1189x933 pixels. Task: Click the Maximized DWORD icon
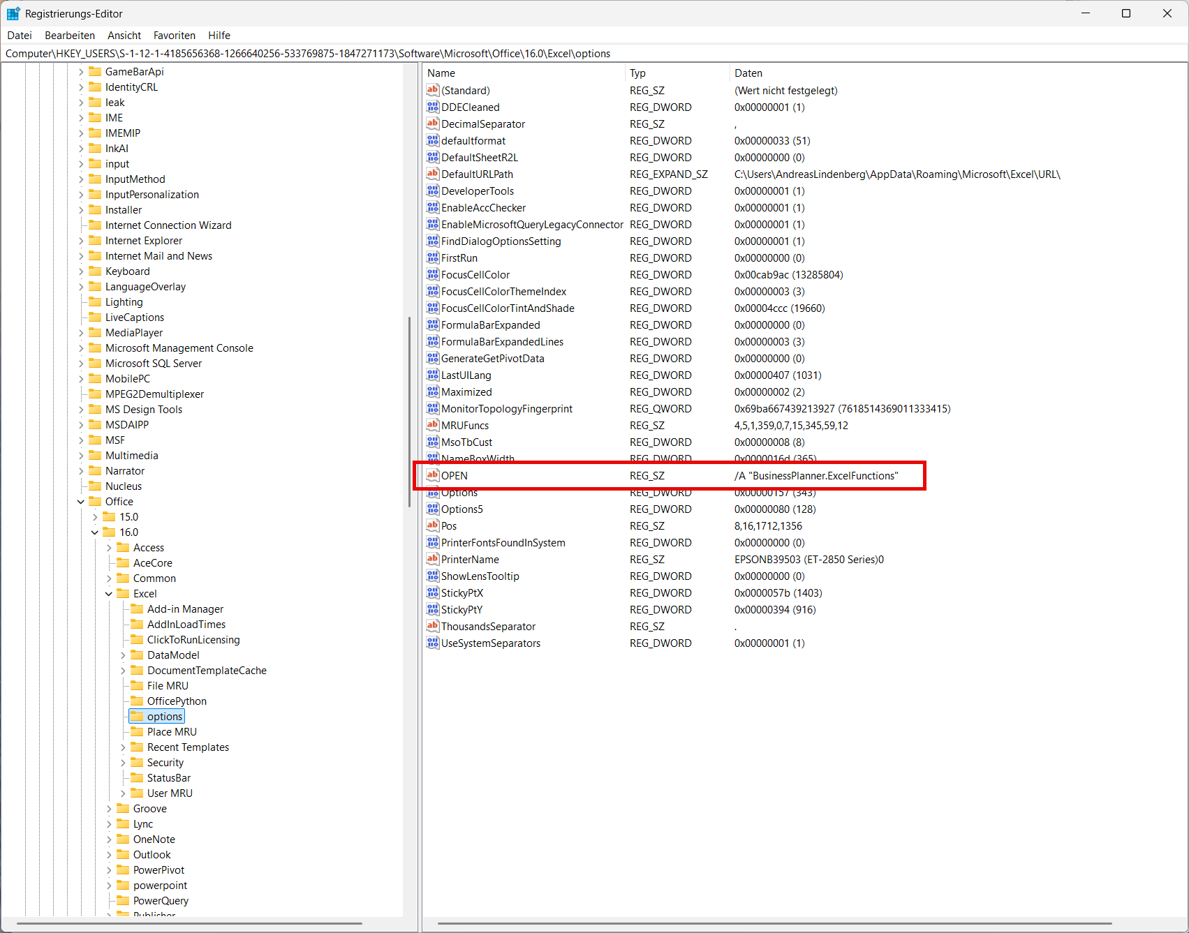pos(433,391)
